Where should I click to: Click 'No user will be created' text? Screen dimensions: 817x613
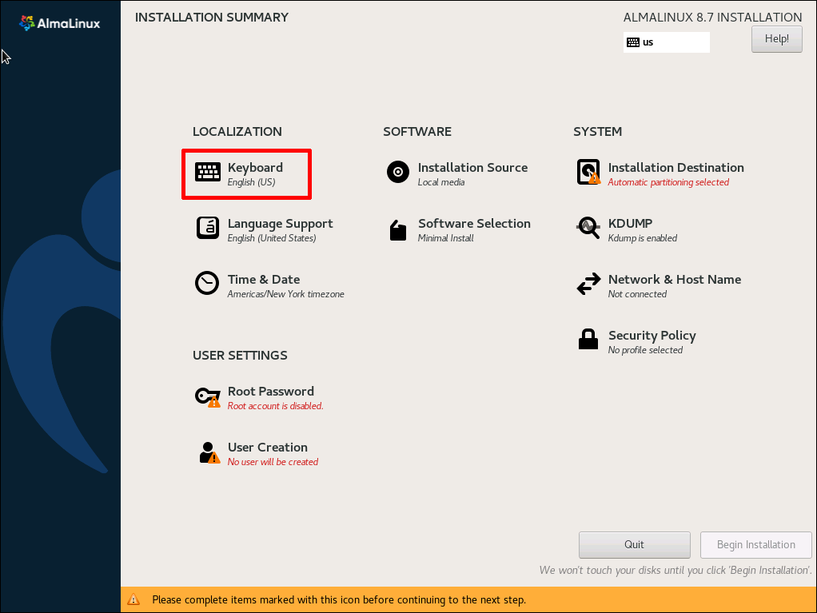273,462
